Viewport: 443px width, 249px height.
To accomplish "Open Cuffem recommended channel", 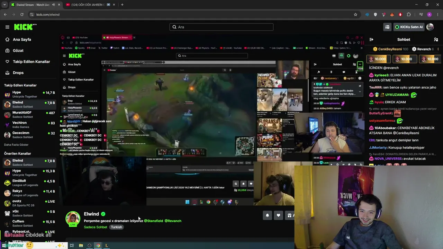I will click(29, 223).
